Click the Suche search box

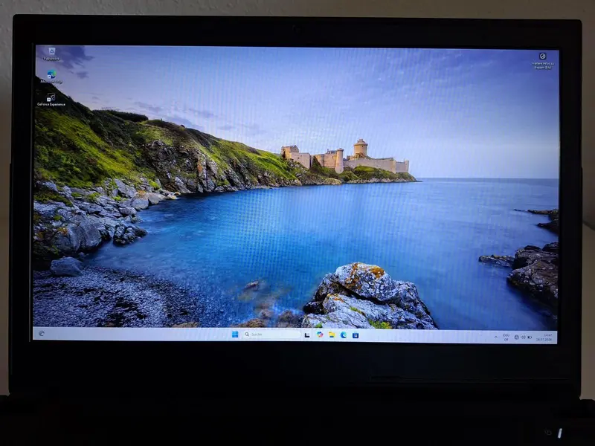click(271, 334)
